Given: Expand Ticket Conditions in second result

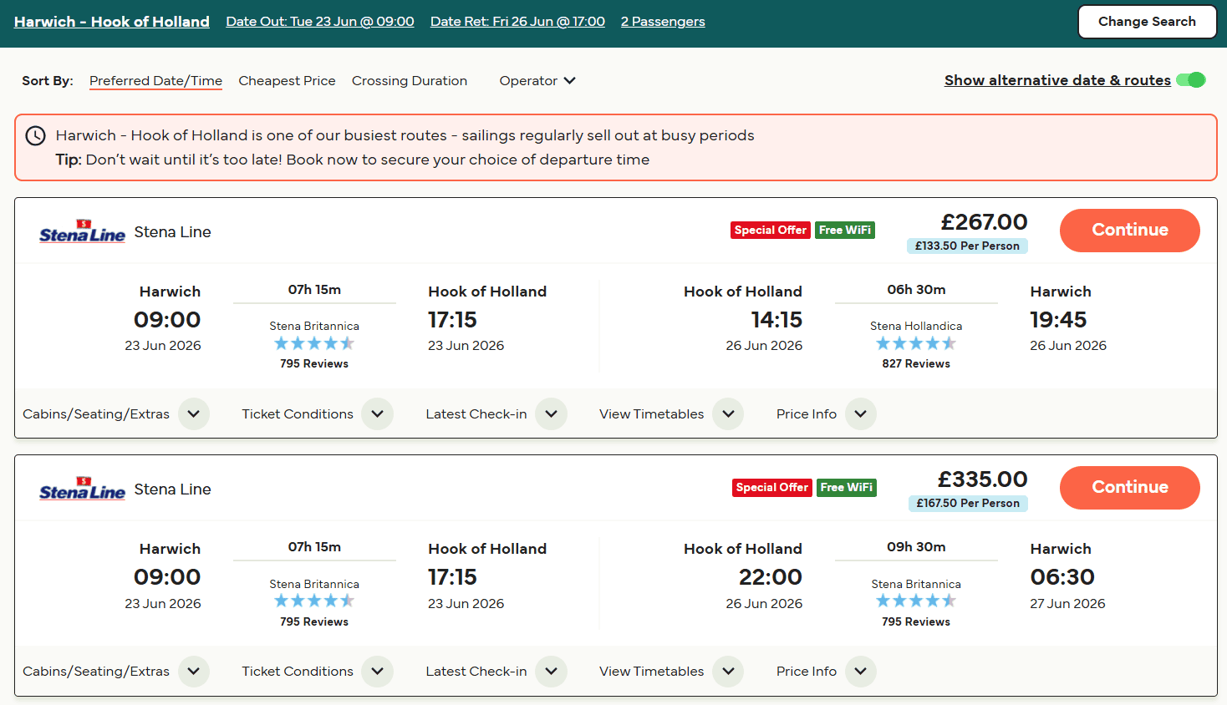Looking at the screenshot, I should (377, 671).
